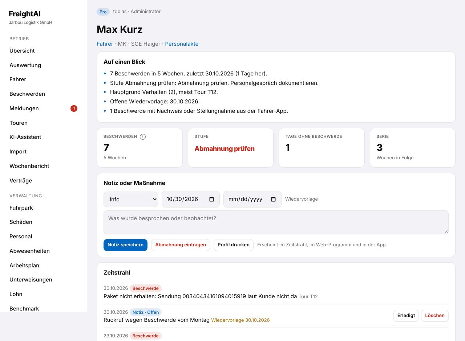Screen dimensions: 465x341
Task: Open Schäden in the sidebar
Action: (x=21, y=222)
